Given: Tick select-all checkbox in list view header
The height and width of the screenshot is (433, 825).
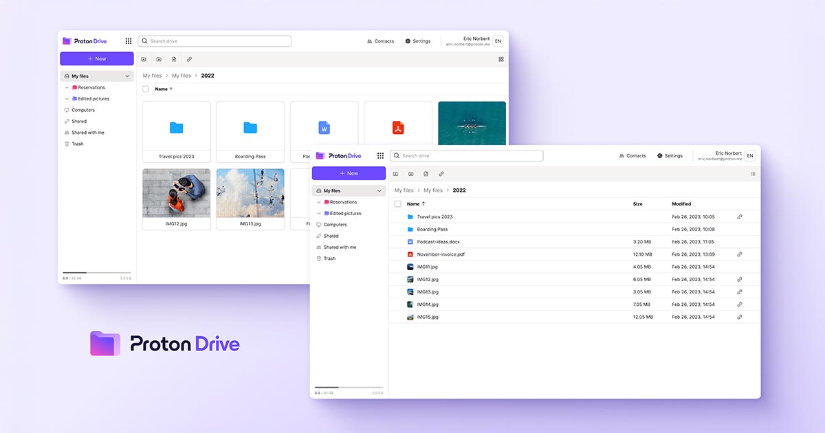Looking at the screenshot, I should pos(397,204).
